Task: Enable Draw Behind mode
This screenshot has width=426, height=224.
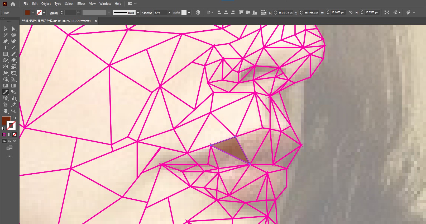Action: 9,141
